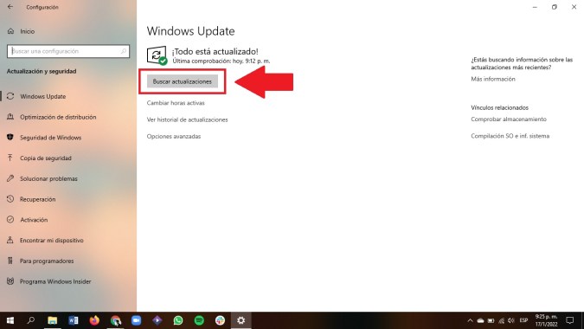Click Más información link

pyautogui.click(x=493, y=79)
